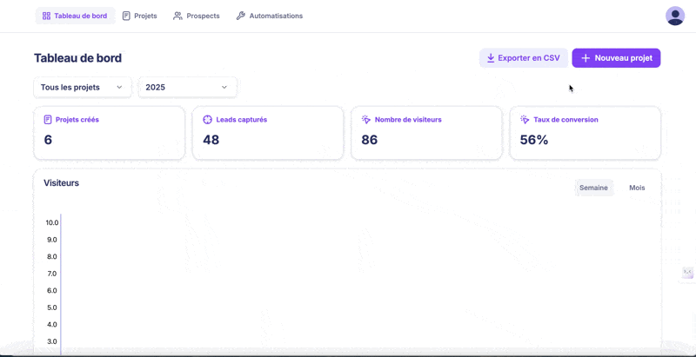Click the value 6 under Projets créés
This screenshot has height=357, width=696.
click(48, 140)
